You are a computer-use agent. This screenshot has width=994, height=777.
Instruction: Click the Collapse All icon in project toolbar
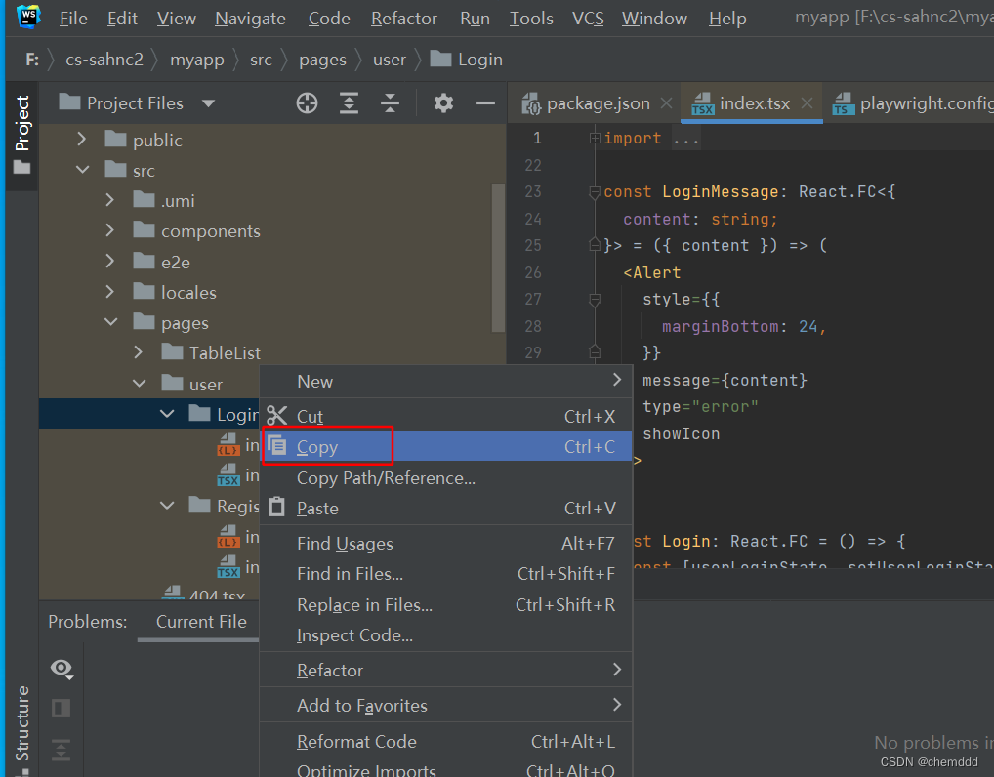390,102
